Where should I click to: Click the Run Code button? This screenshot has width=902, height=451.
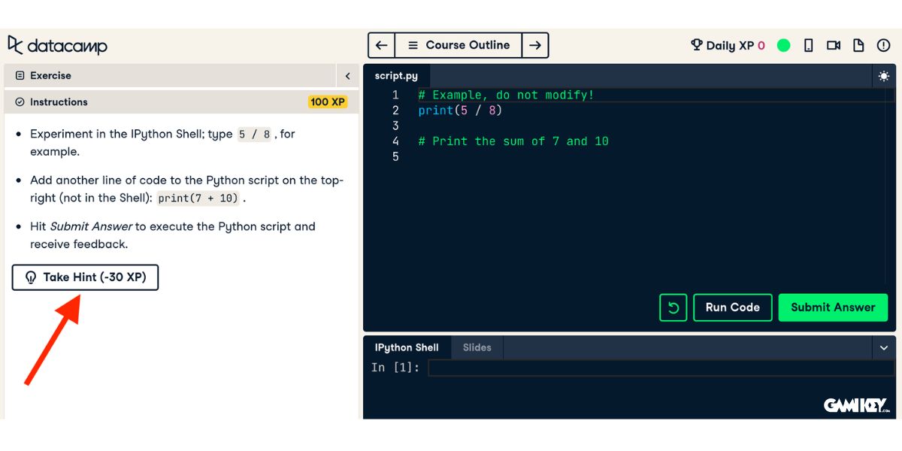pos(733,307)
